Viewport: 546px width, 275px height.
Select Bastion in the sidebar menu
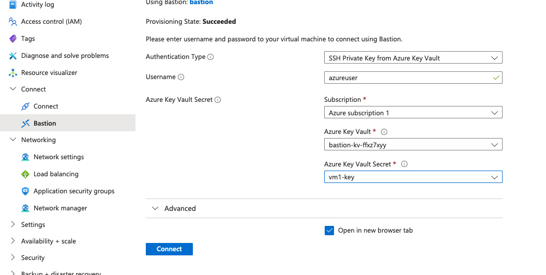pyautogui.click(x=45, y=123)
